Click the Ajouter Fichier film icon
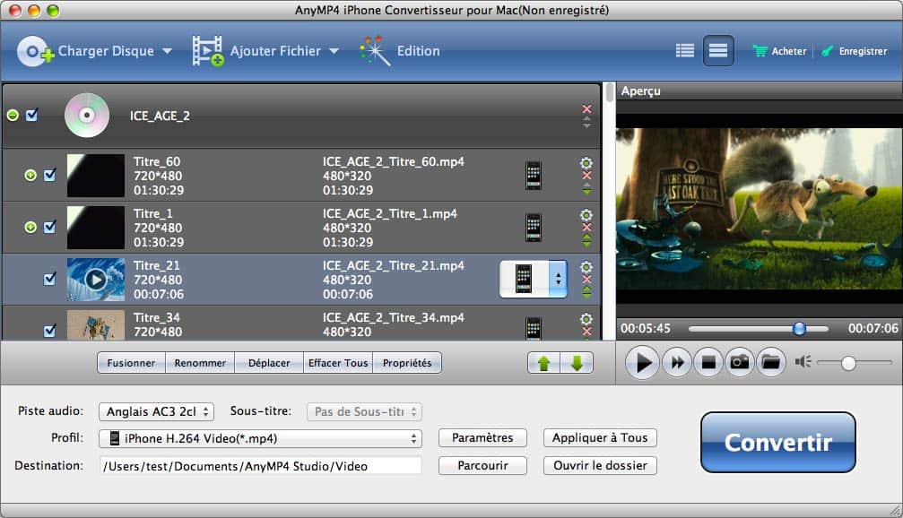The height and width of the screenshot is (518, 903). click(207, 51)
